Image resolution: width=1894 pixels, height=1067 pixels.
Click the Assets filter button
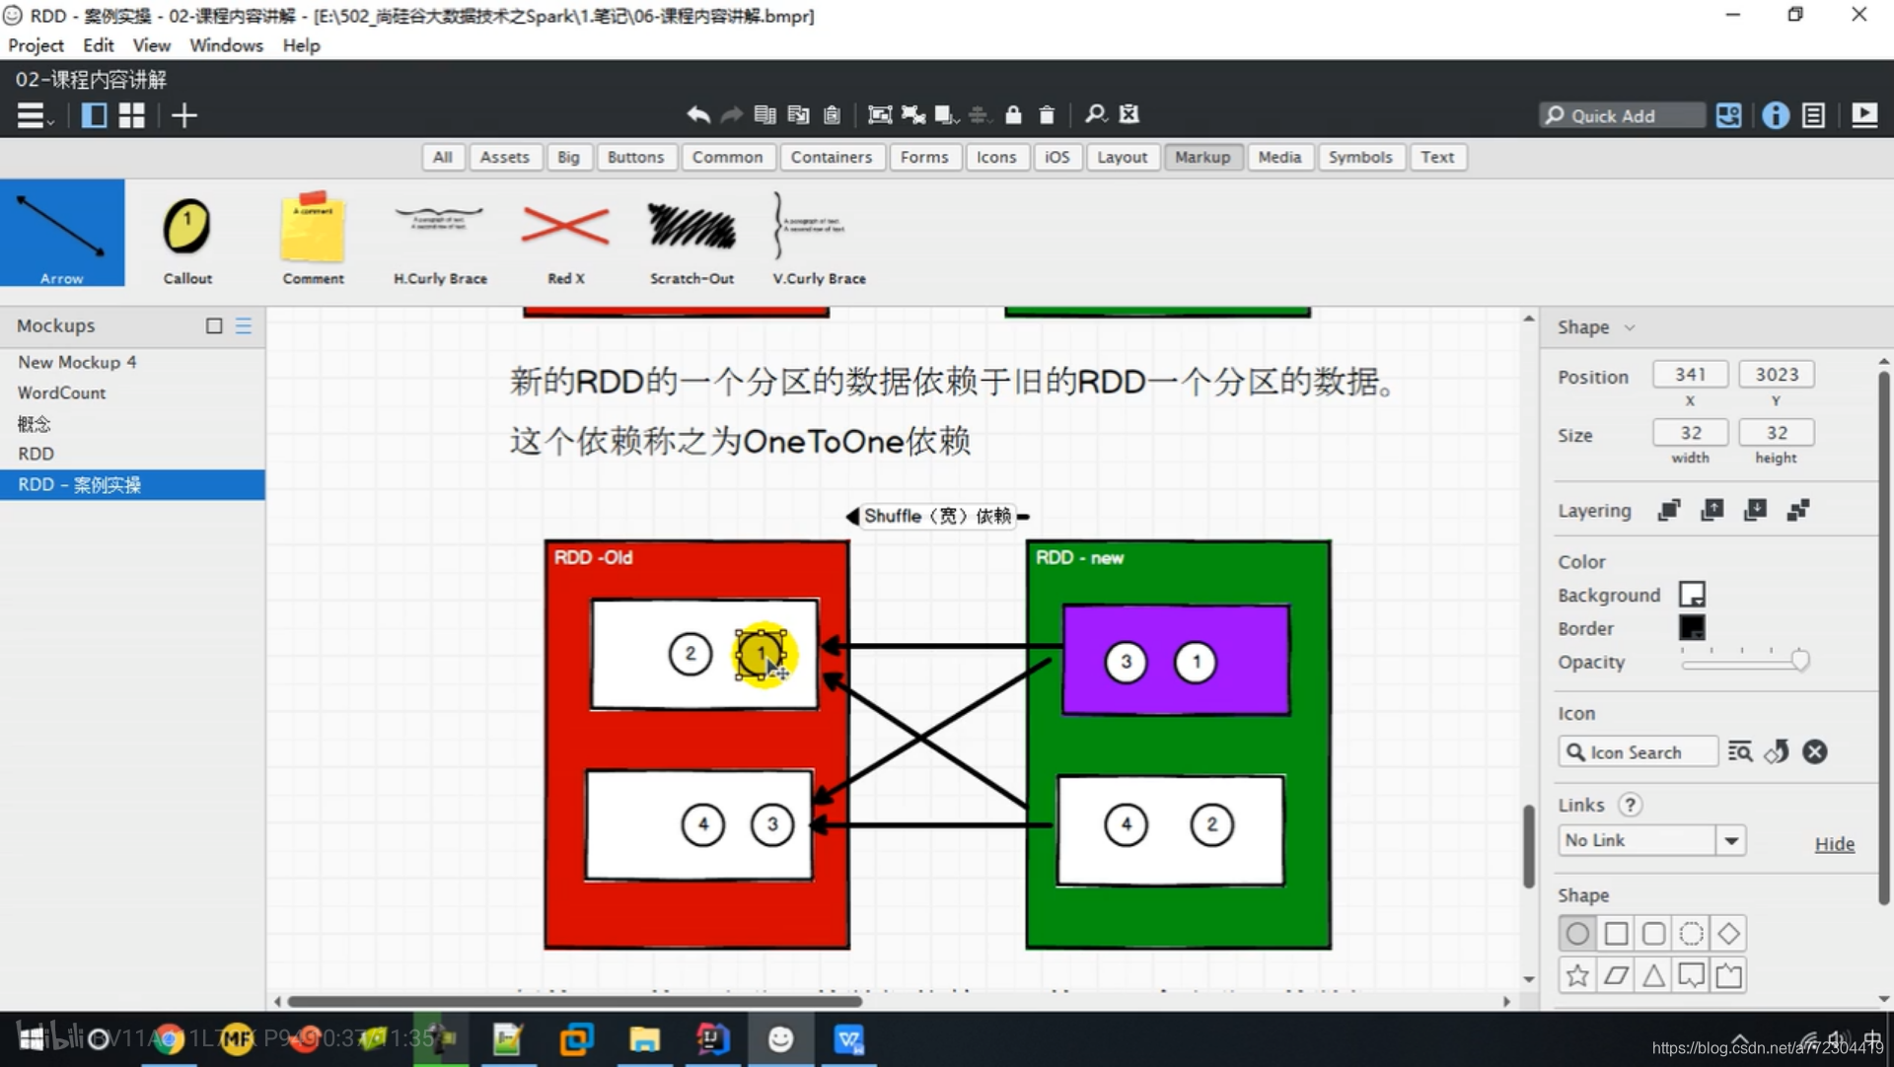(503, 156)
